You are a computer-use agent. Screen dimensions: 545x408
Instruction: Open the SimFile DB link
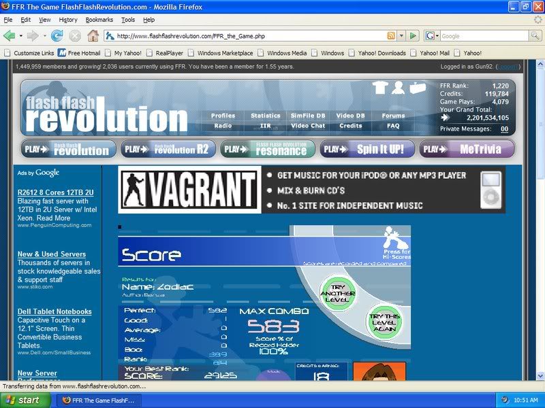(308, 116)
